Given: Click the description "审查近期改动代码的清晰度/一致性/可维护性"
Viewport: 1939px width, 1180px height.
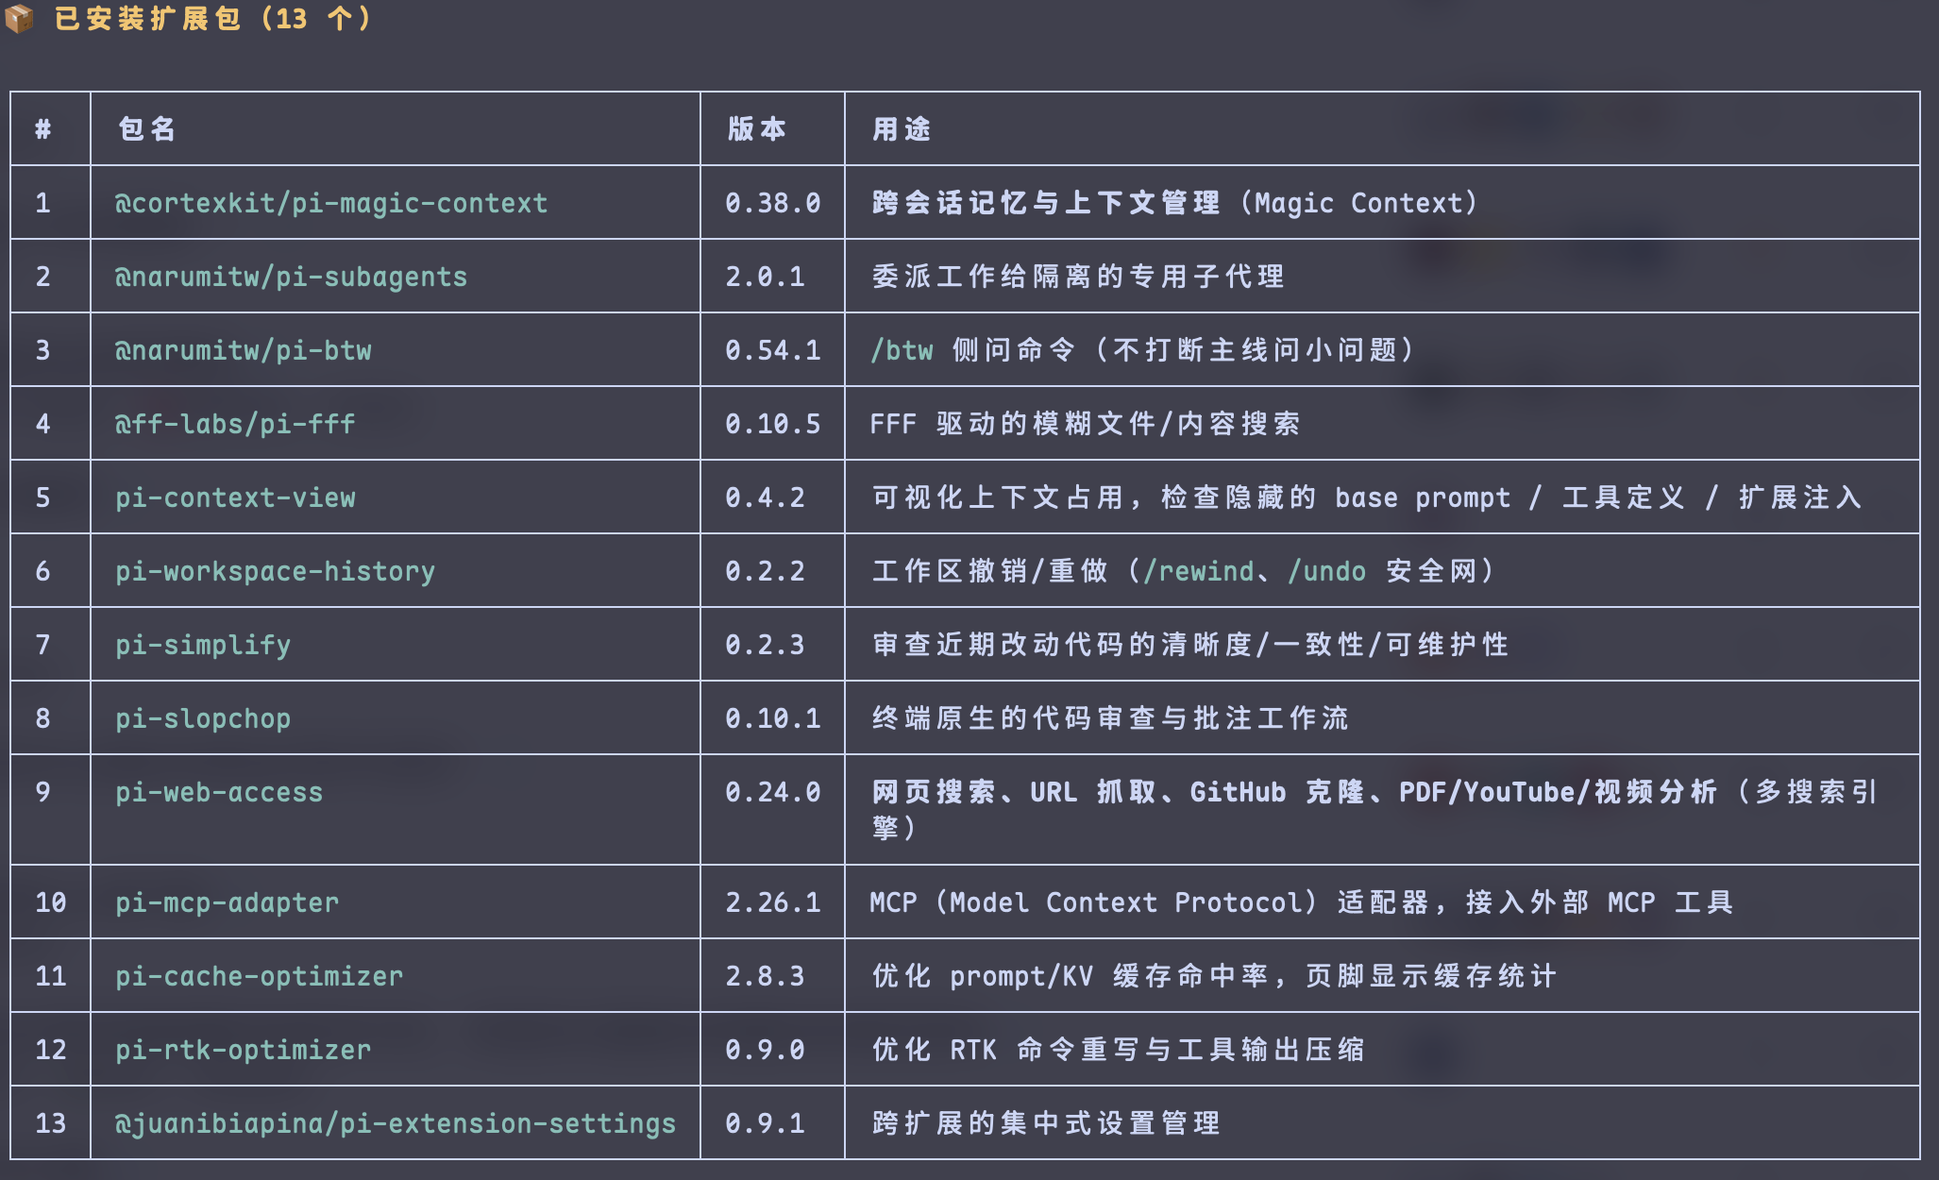Looking at the screenshot, I should point(1189,645).
